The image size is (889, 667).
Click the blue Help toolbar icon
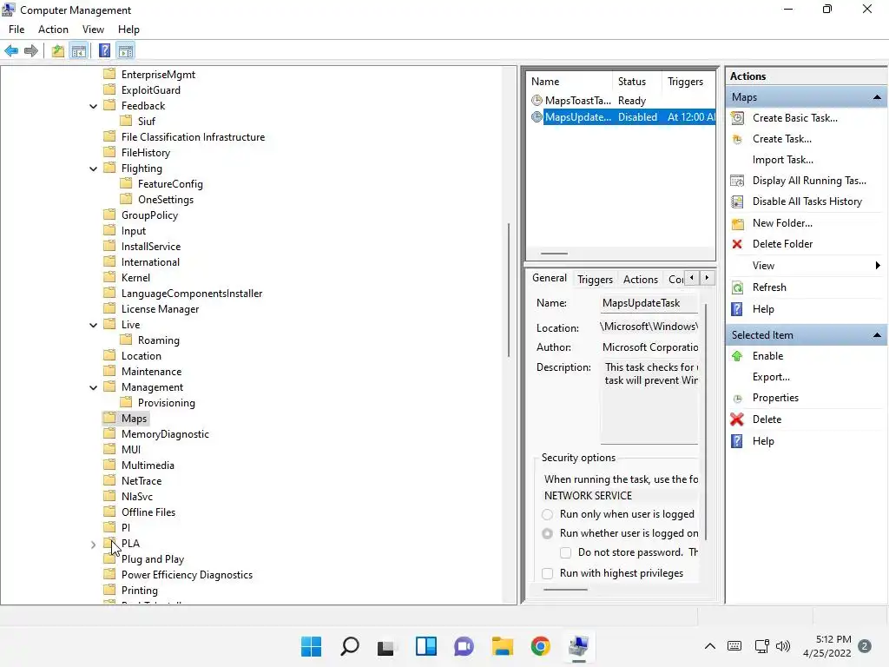click(104, 51)
